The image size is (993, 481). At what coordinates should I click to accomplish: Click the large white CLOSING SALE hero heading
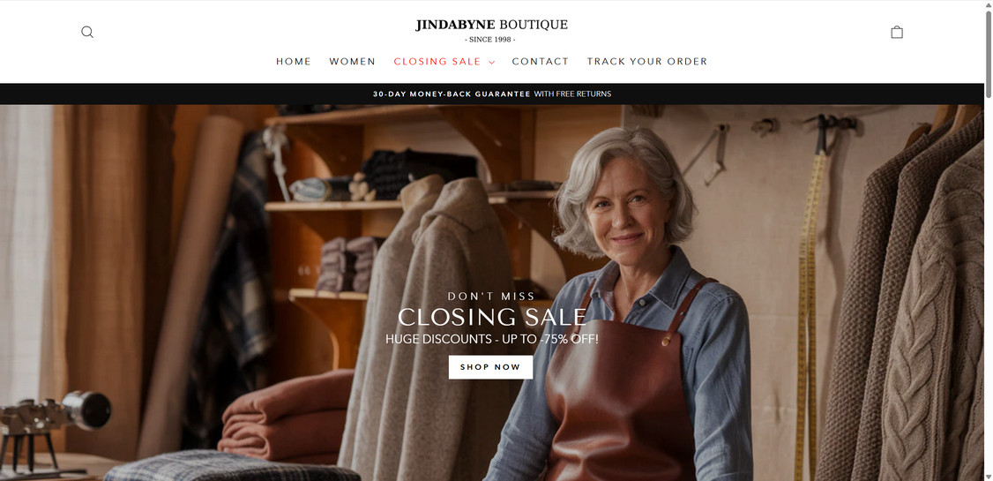[492, 317]
